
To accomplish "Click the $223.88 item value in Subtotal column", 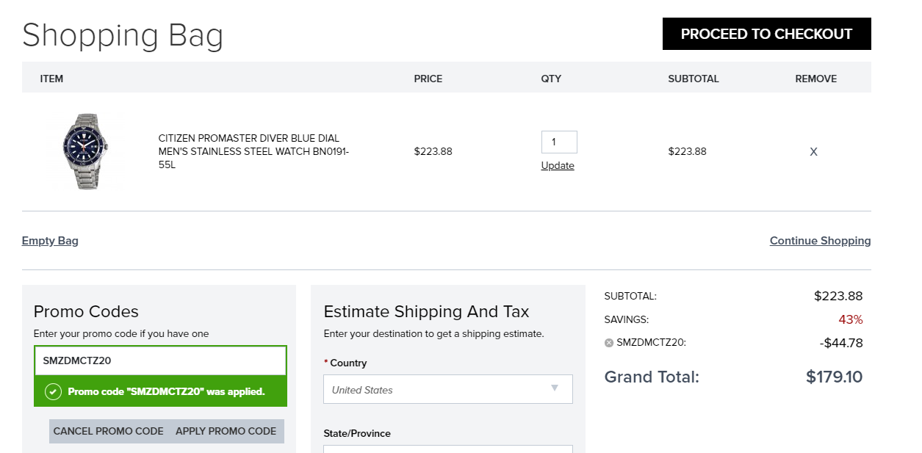I will tap(688, 152).
